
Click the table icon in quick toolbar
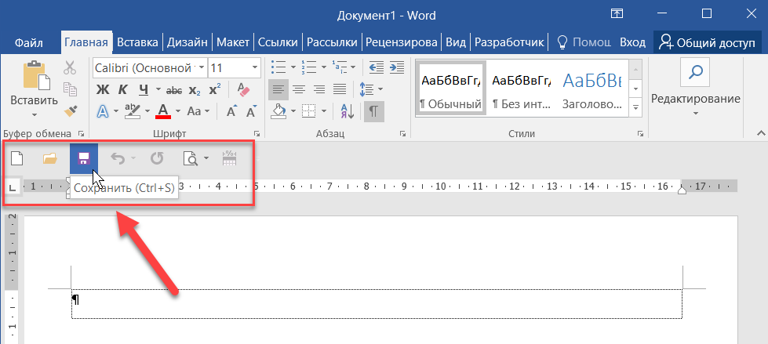(x=230, y=158)
